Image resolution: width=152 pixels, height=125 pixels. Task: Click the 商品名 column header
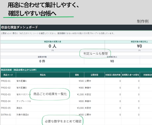pos(43,75)
